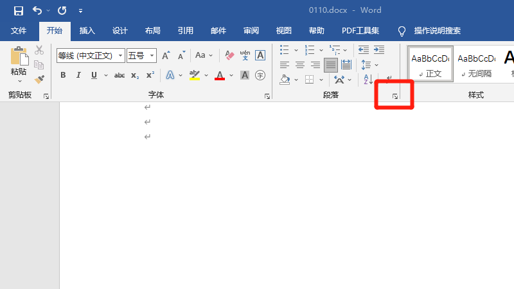Click the 操作说明搜索 search box
The image size is (514, 289).
click(x=437, y=31)
